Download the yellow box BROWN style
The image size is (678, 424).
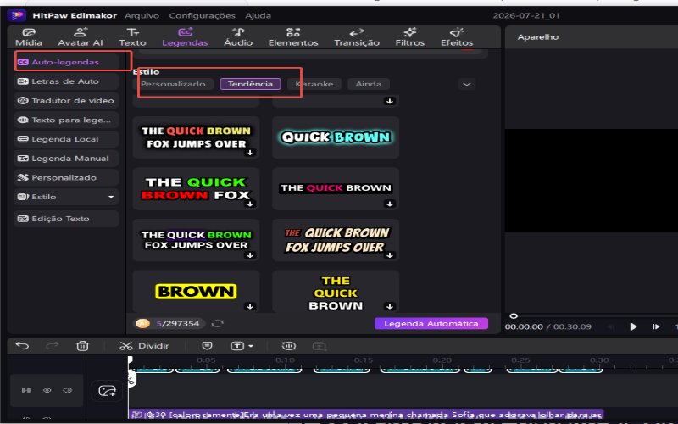pos(250,306)
